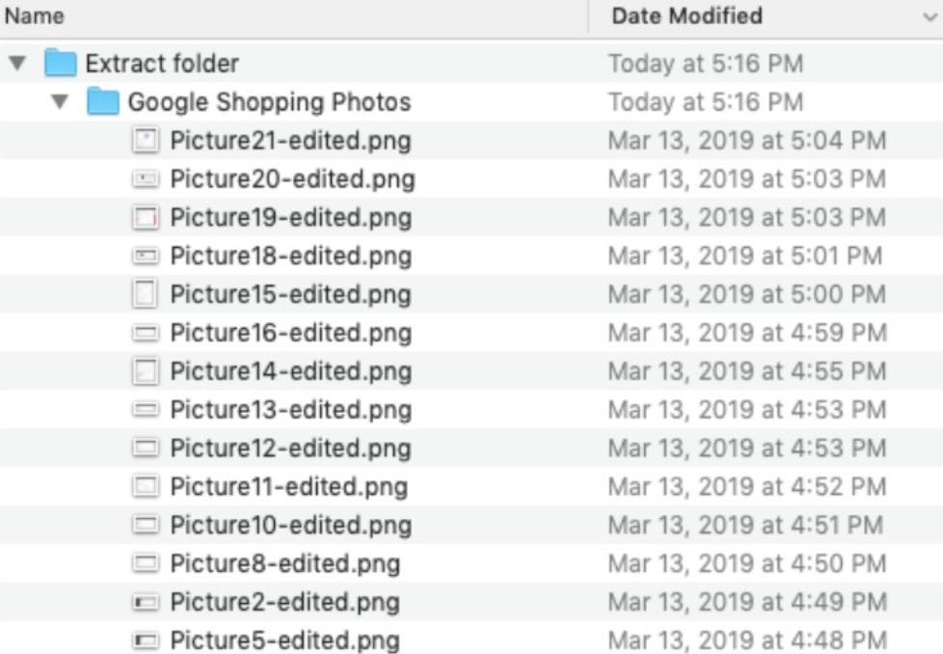Select the Picture13-edited.png file name
The image size is (943, 654).
[290, 410]
